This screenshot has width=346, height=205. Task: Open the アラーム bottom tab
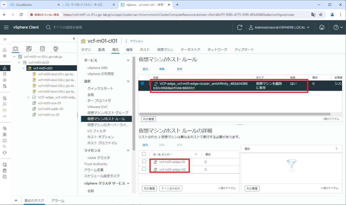tap(58, 200)
